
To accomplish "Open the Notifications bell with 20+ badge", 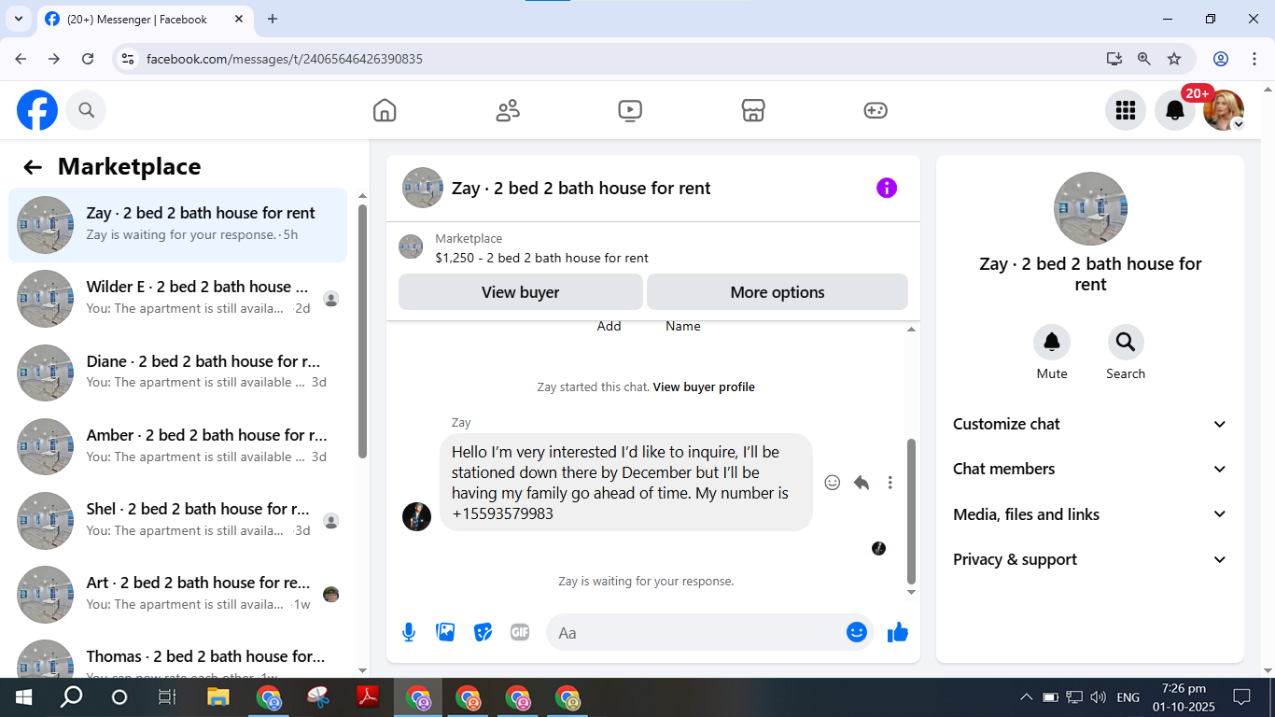I will pyautogui.click(x=1175, y=110).
